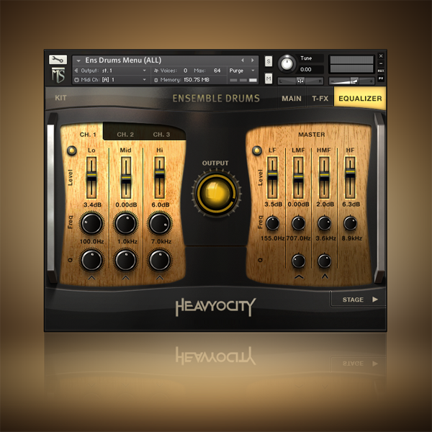Switch to the T-FX tab
This screenshot has height=432, width=432.
click(x=319, y=98)
